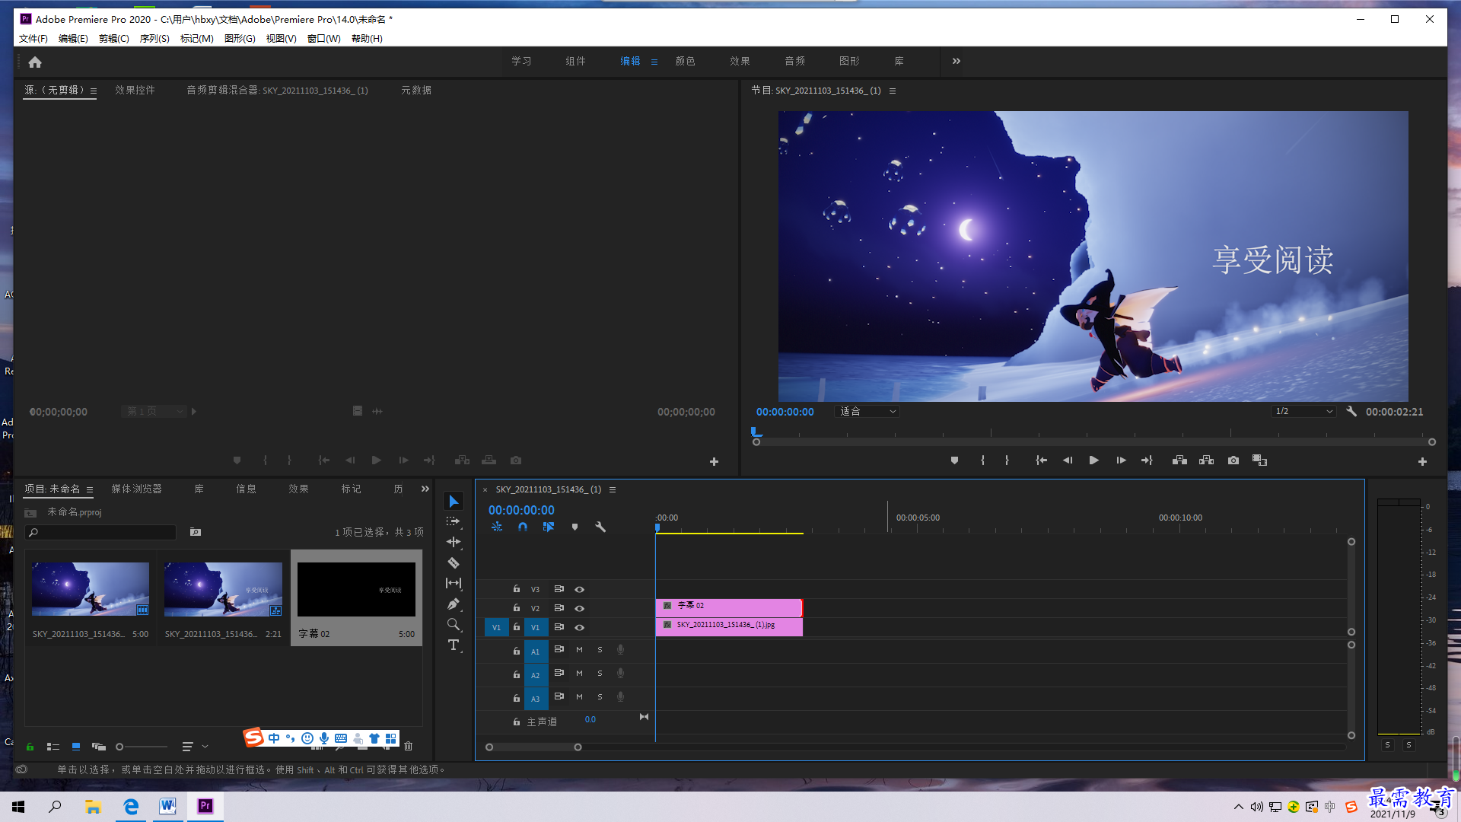Click program monitor Mark Out bracket
Screen dimensions: 1461x822
coord(1007,460)
